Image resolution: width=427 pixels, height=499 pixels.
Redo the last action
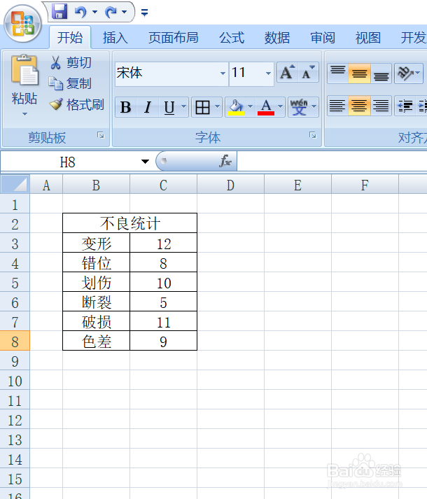(111, 13)
